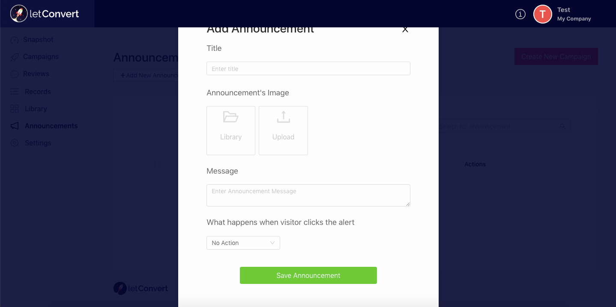Viewport: 616px width, 307px height.
Task: Click the Settings gear icon
Action: (15, 143)
